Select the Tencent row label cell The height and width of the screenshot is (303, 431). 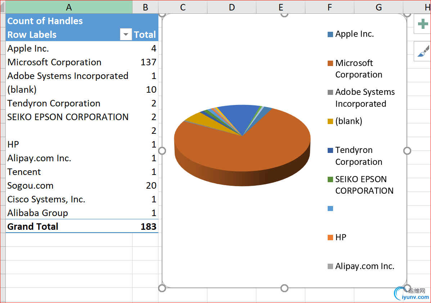pos(69,172)
